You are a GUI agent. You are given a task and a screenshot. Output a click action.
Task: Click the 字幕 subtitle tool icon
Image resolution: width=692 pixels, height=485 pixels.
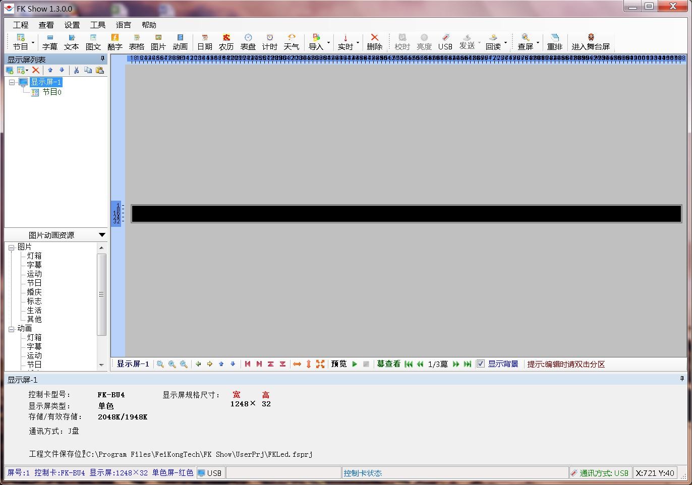[49, 42]
